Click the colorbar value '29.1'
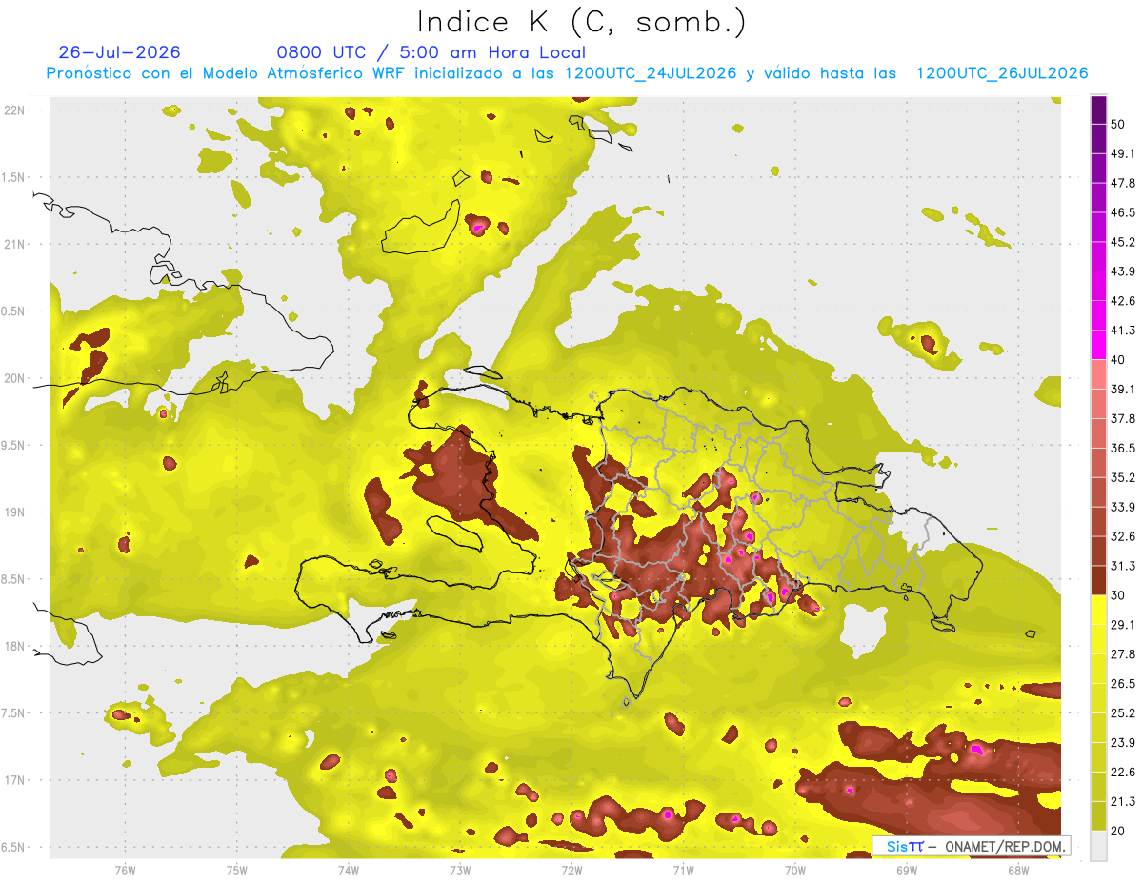Image resolution: width=1143 pixels, height=883 pixels. [x=1123, y=625]
